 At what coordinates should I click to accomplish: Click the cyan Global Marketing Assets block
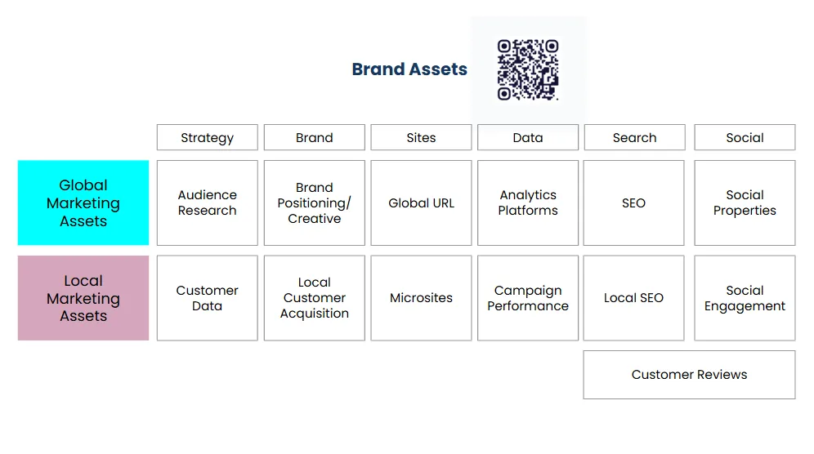click(x=83, y=203)
